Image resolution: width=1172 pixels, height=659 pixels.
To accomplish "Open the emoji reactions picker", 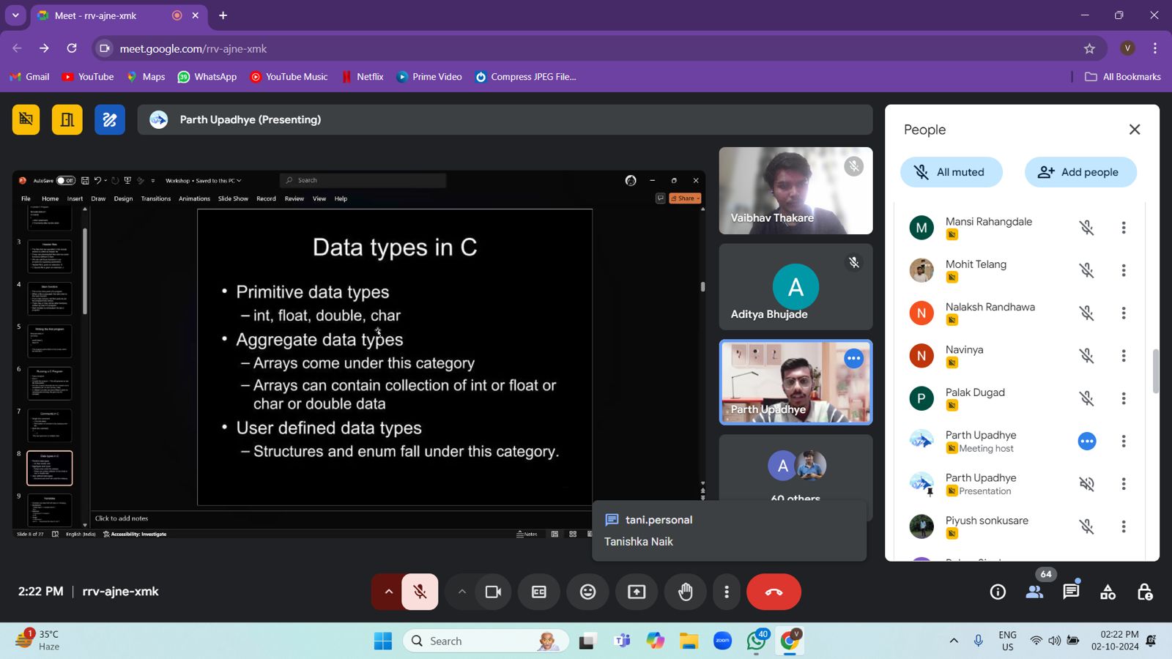I will click(x=587, y=592).
